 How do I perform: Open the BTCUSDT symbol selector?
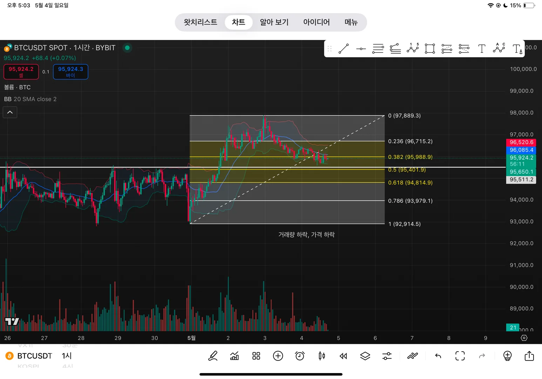(34, 356)
